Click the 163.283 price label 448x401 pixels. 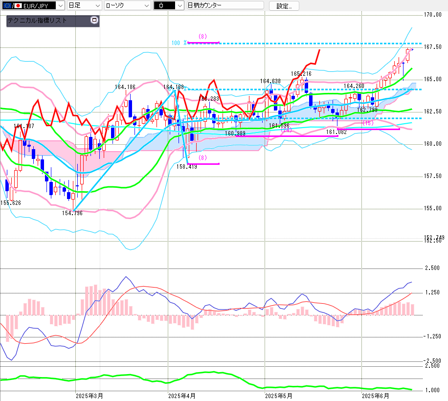(x=209, y=98)
